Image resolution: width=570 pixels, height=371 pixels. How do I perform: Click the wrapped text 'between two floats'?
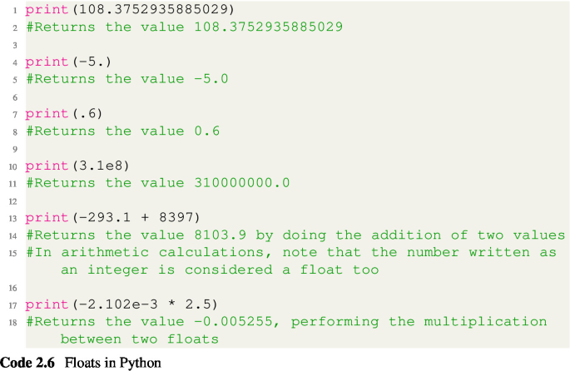(140, 339)
